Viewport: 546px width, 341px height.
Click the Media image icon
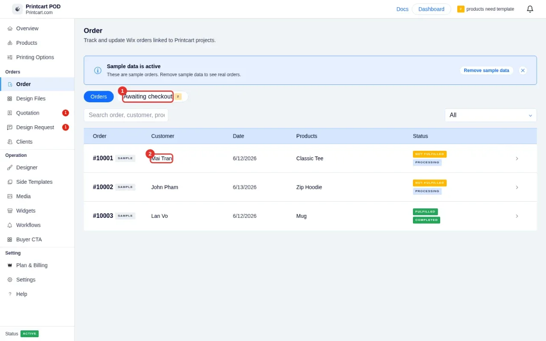10,197
